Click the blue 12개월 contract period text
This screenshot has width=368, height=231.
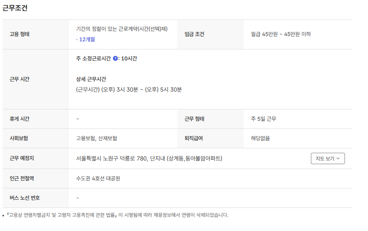(x=85, y=39)
